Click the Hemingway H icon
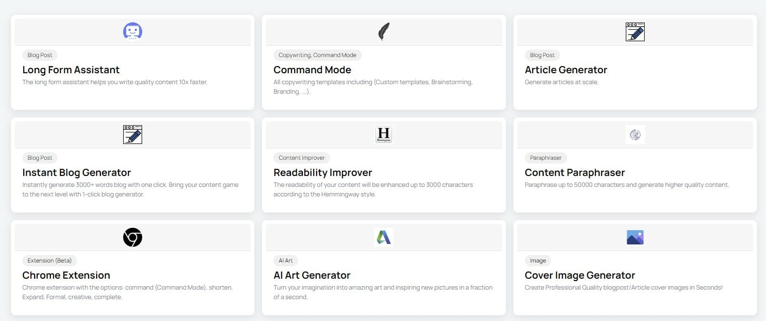766x321 pixels. pyautogui.click(x=384, y=135)
